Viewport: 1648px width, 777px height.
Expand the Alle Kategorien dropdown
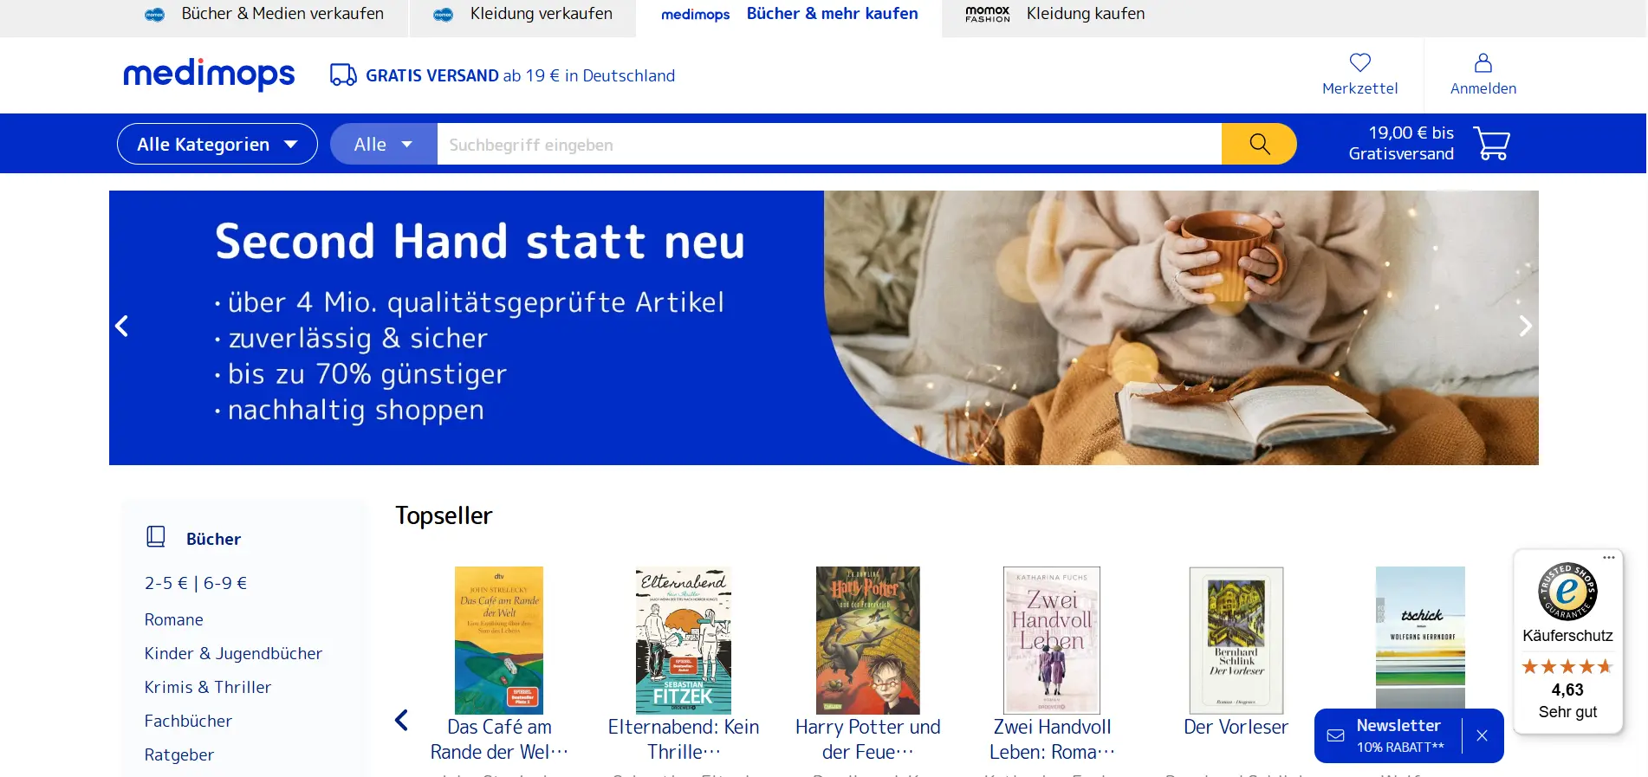pos(217,144)
